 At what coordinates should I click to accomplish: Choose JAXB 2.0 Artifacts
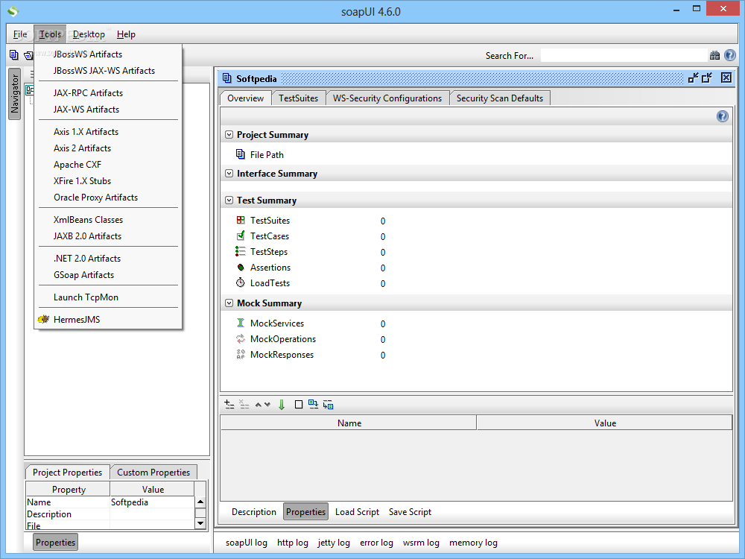[x=108, y=236]
